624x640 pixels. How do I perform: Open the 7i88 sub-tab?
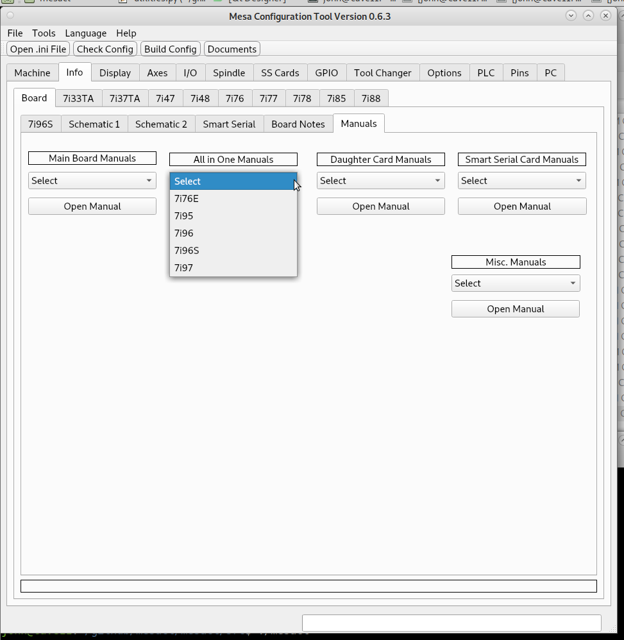[371, 98]
